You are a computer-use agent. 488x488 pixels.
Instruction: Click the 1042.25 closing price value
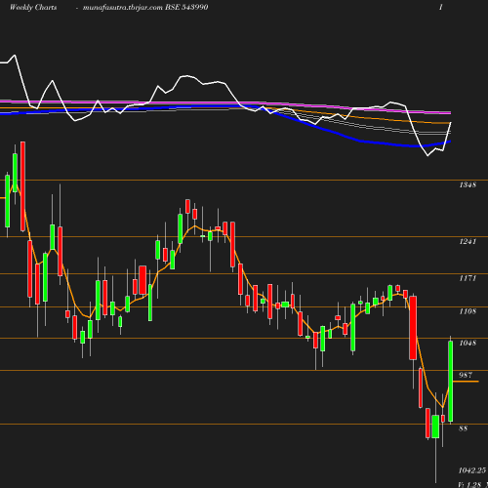(472, 470)
